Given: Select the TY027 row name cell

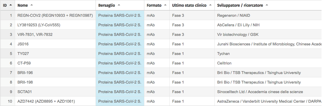Looking at the screenshot, I should (23, 54).
